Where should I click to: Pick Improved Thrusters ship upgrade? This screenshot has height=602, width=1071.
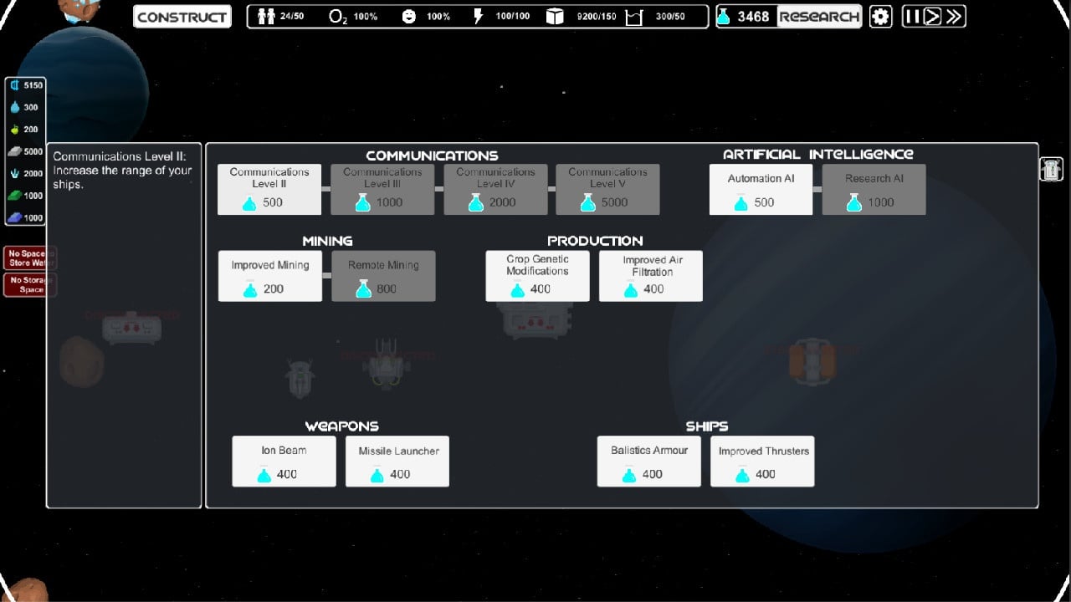pos(762,462)
